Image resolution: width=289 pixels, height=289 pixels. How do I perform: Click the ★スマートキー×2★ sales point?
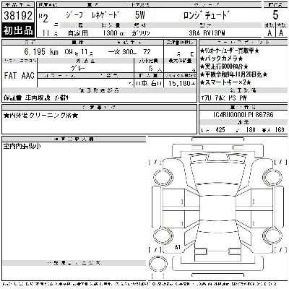click(225, 82)
